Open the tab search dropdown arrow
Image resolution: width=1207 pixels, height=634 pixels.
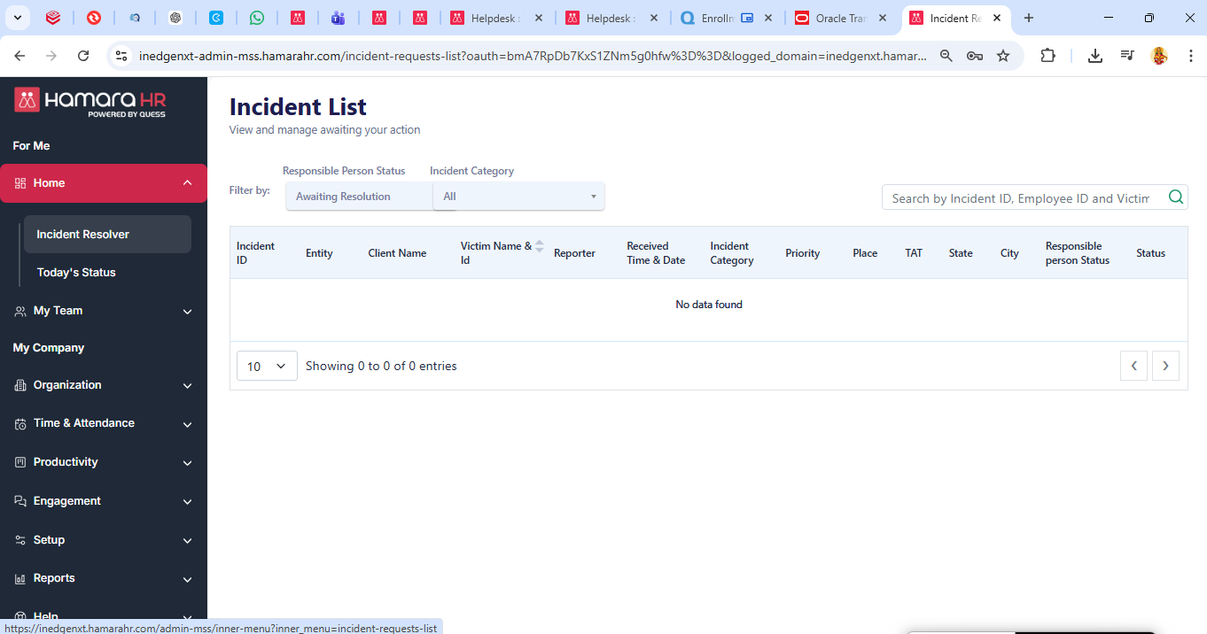(17, 18)
